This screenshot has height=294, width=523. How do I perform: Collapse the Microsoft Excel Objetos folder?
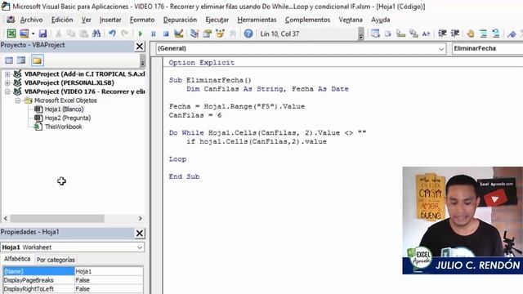click(18, 100)
